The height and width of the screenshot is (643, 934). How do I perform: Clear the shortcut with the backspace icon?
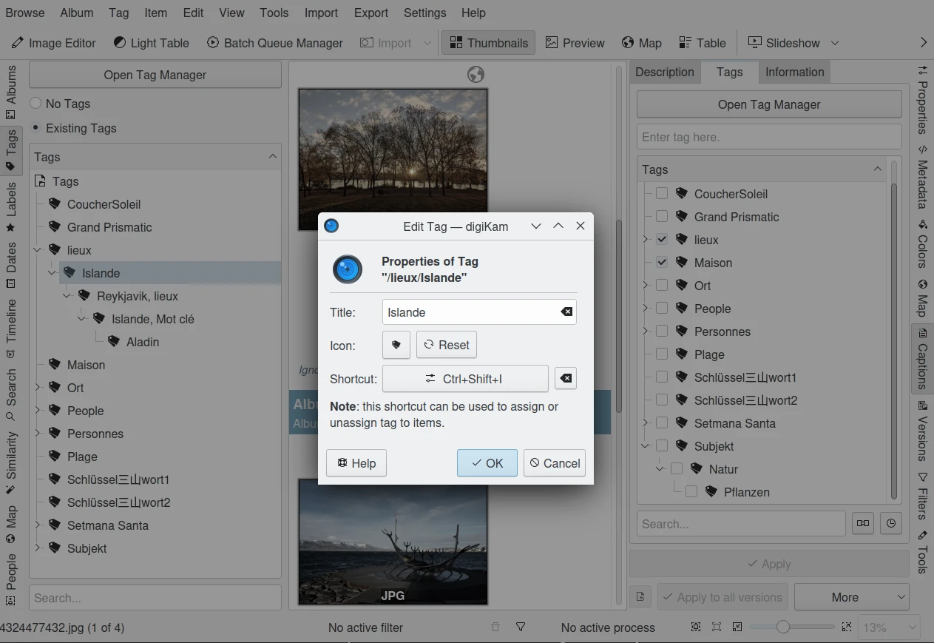tap(565, 379)
